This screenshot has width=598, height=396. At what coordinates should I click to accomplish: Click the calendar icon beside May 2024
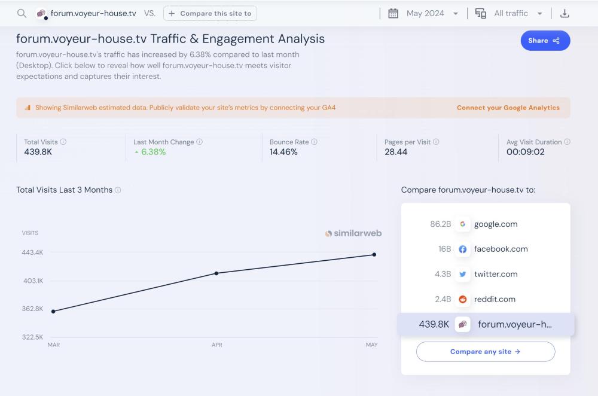pyautogui.click(x=393, y=13)
